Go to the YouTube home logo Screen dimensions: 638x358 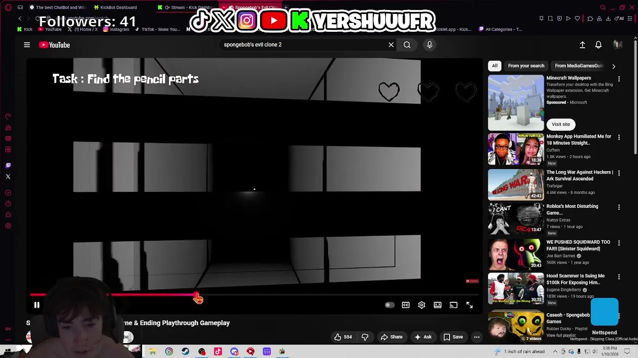pos(54,45)
